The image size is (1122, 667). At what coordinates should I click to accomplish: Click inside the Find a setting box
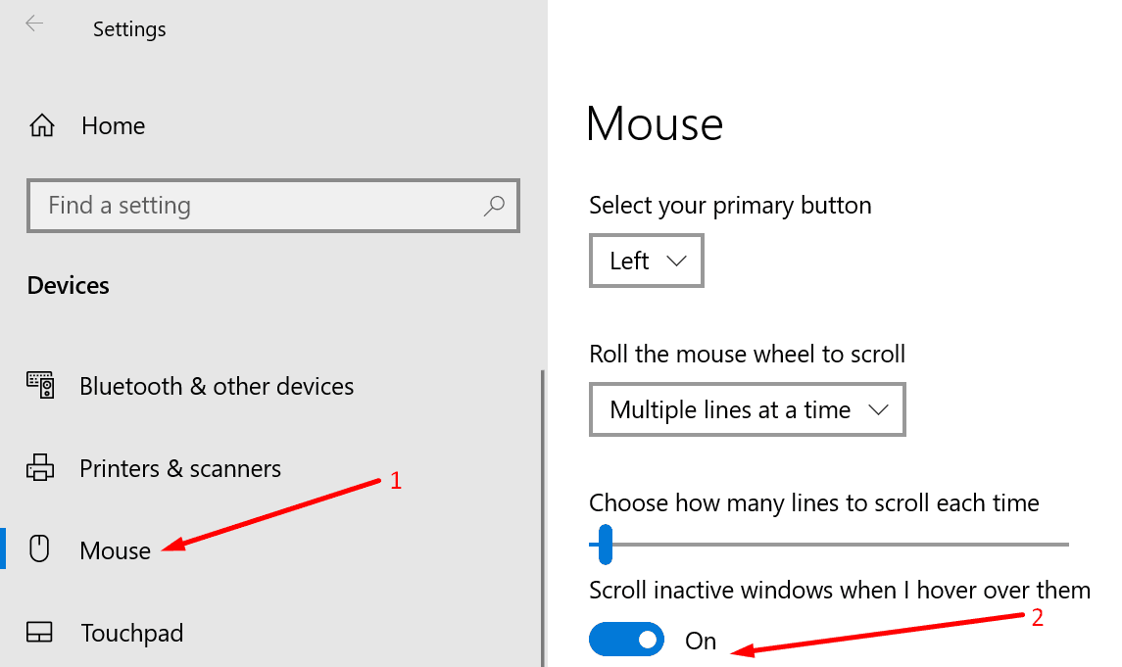point(245,206)
